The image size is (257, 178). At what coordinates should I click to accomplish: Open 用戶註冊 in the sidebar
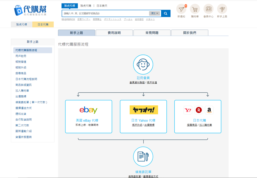21,56
